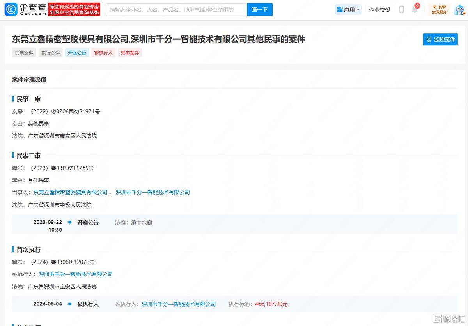Click the 2023-09-22 timeline dot
Screen dimensions: 468x326
(x=70, y=222)
